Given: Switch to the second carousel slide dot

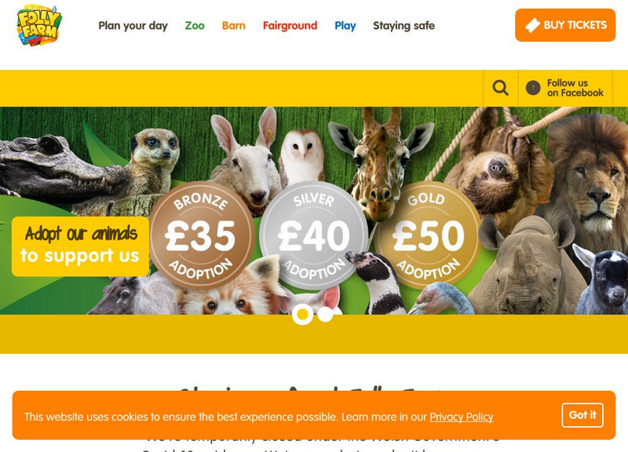Looking at the screenshot, I should coord(325,314).
